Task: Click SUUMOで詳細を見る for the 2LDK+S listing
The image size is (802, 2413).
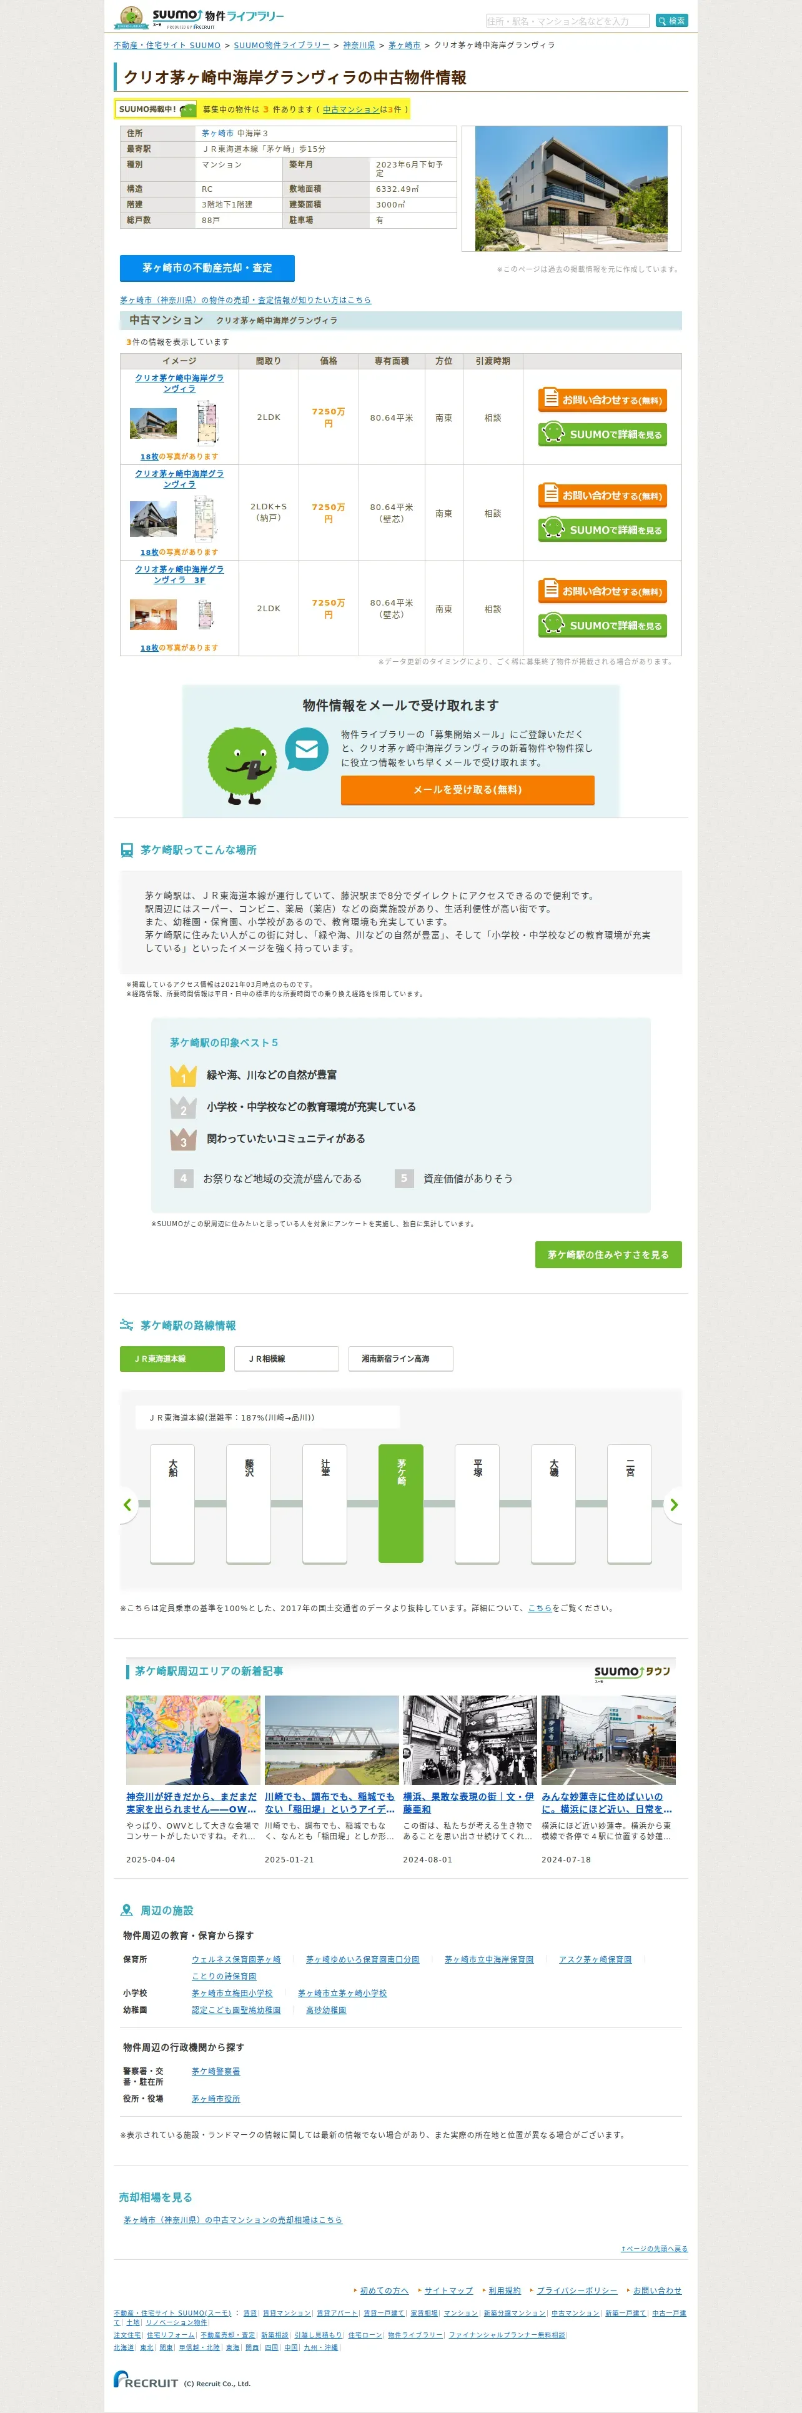Action: coord(603,529)
